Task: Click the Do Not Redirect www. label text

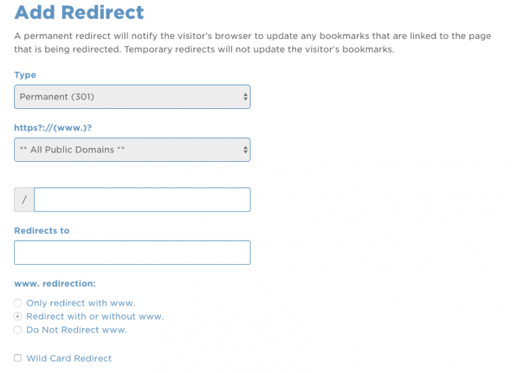Action: tap(77, 330)
